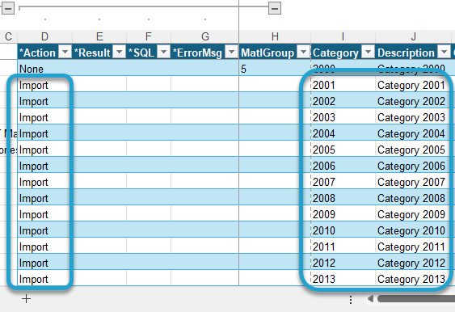Open the MatlGroup column filter dropdown

pos(304,53)
